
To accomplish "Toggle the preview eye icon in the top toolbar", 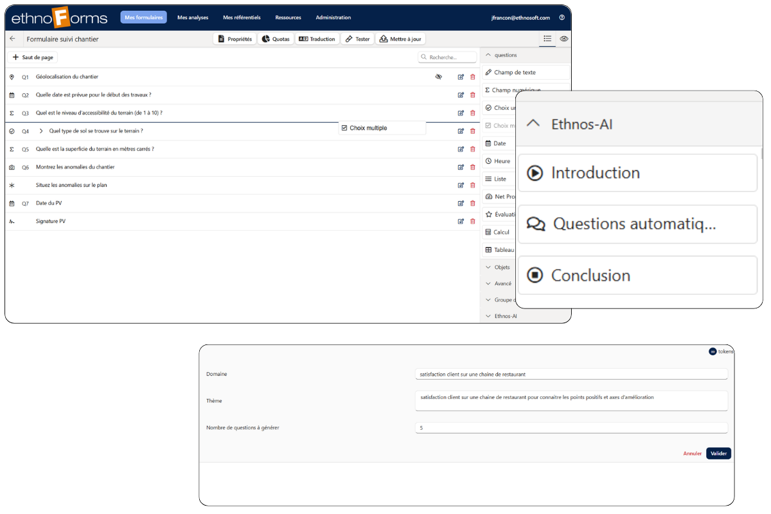I will tap(563, 39).
